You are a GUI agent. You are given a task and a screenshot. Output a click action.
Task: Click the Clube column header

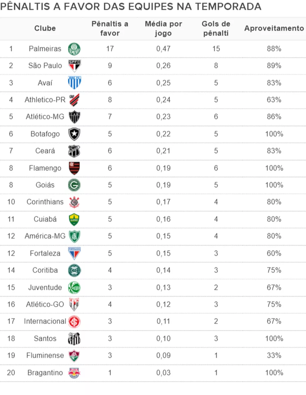[45, 28]
